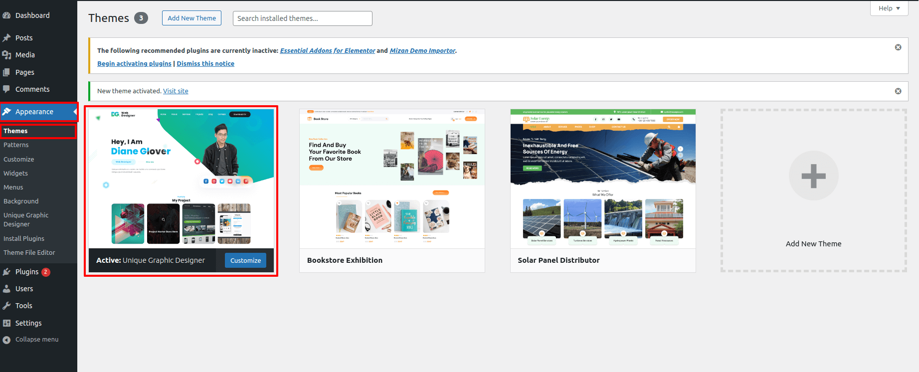The height and width of the screenshot is (372, 919).
Task: Open the Visit site link
Action: click(x=176, y=91)
